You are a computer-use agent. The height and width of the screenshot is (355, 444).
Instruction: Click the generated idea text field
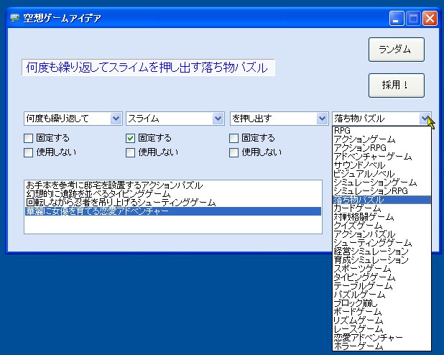pyautogui.click(x=148, y=68)
